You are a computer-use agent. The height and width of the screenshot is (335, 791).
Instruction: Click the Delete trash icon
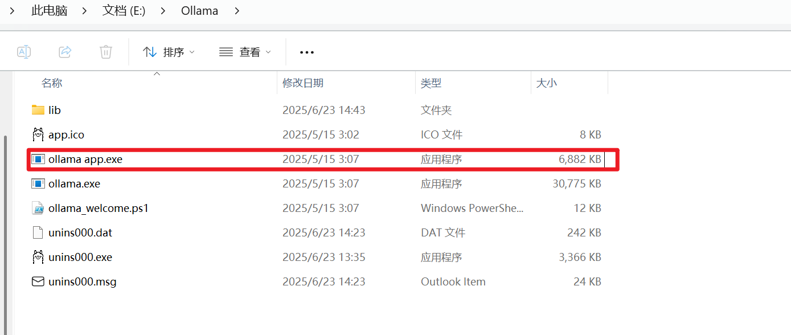pos(106,52)
